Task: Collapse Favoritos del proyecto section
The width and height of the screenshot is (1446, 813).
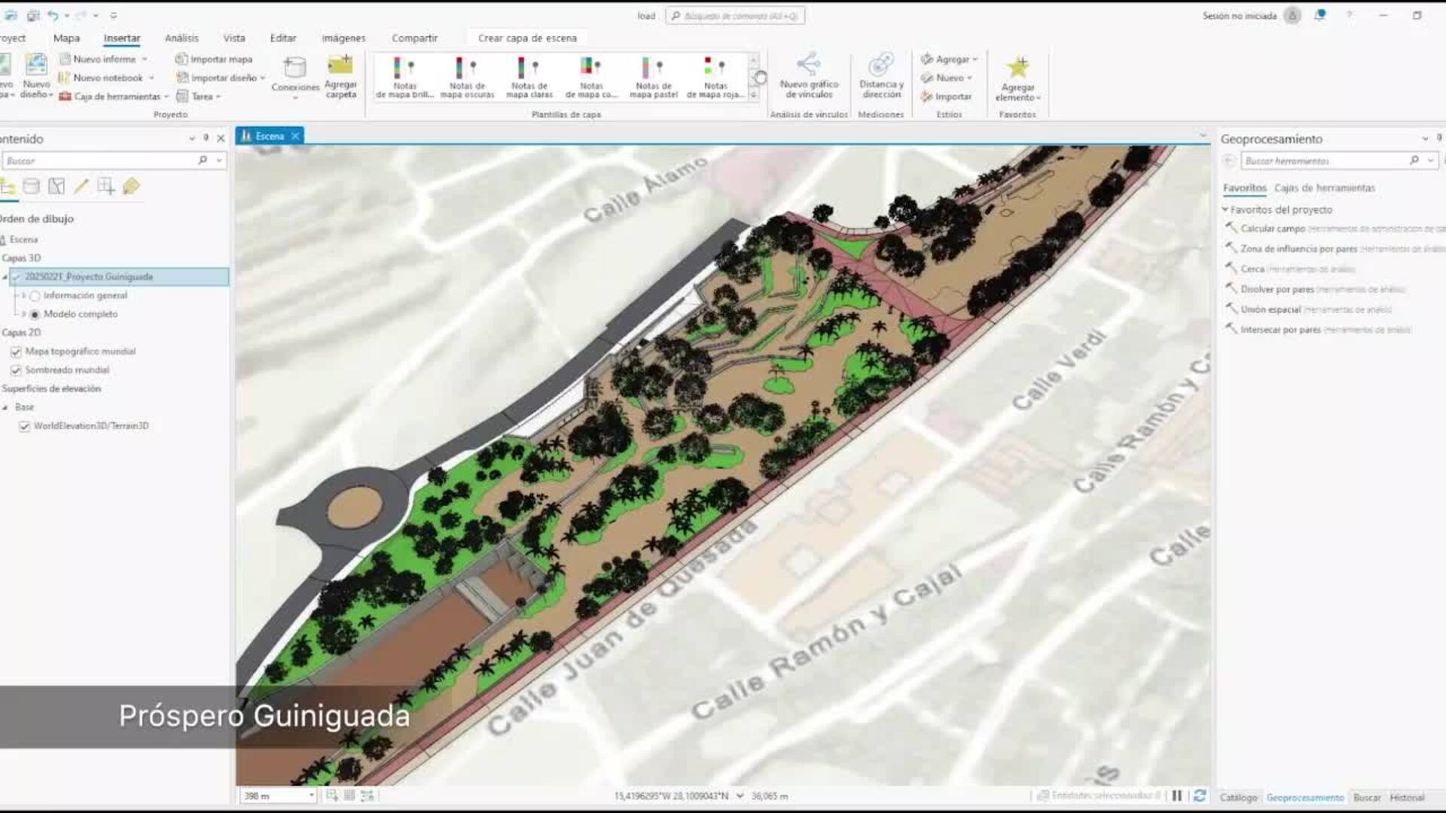Action: 1225,209
